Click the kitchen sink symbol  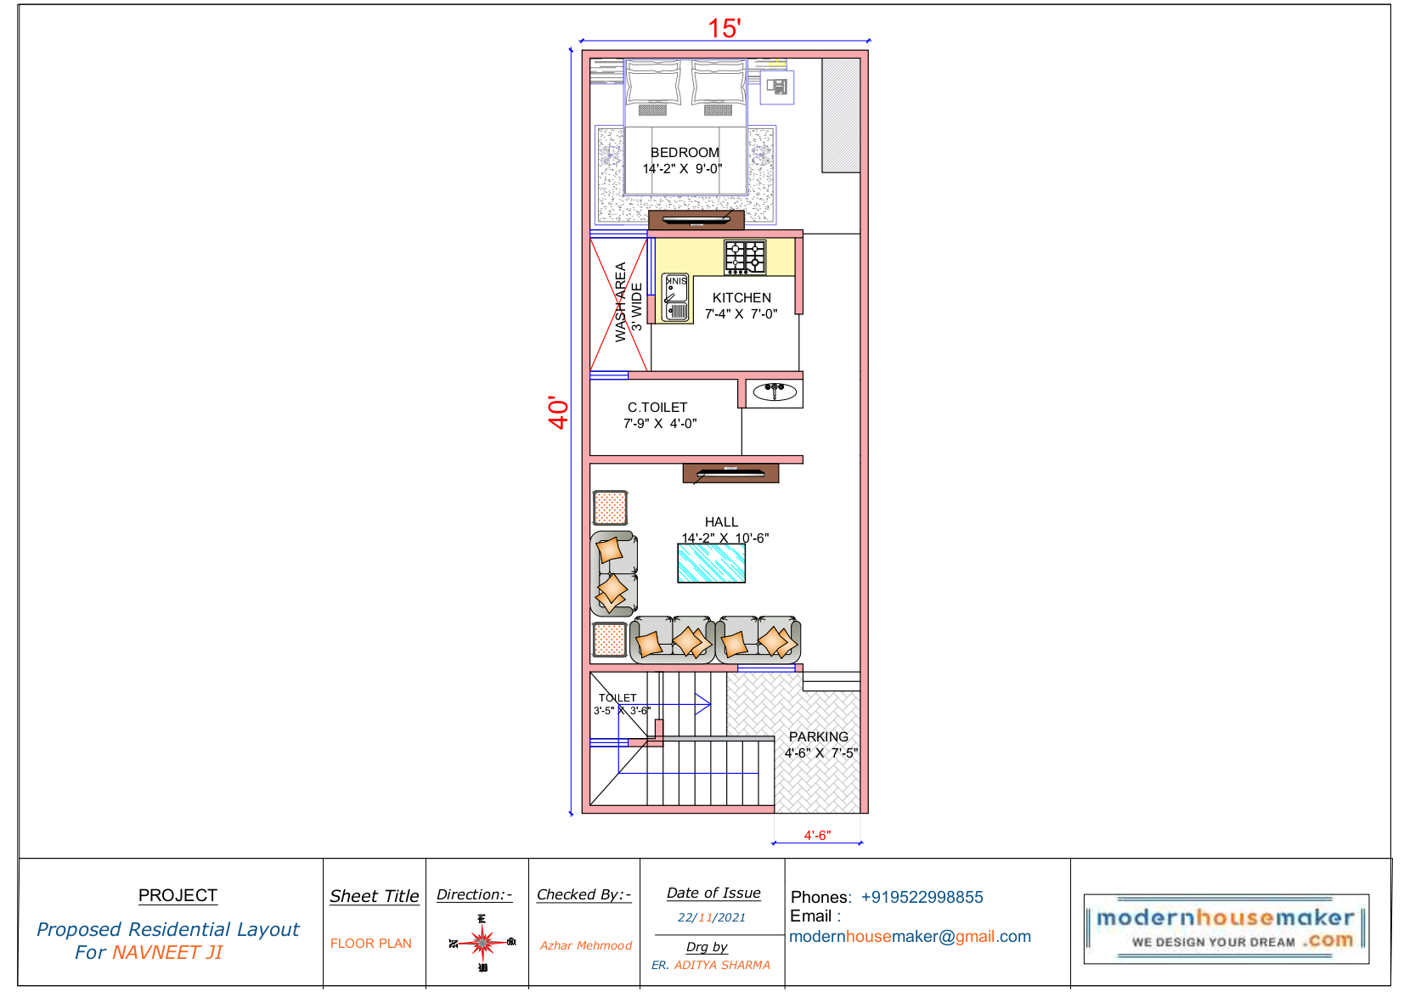pos(676,298)
